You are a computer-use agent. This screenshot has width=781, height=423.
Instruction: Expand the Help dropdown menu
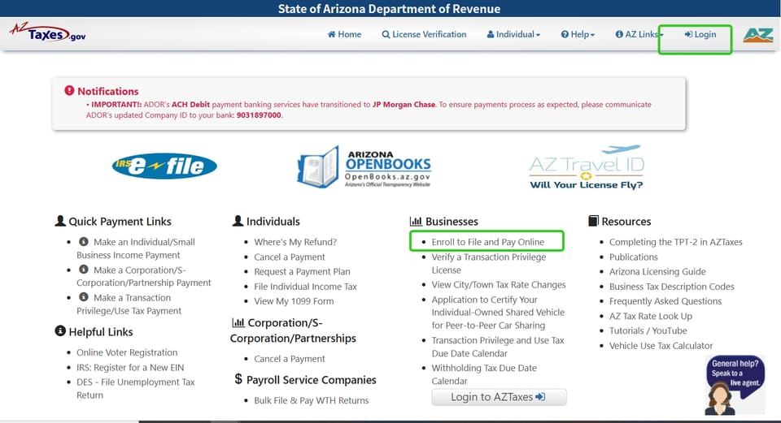click(x=578, y=34)
